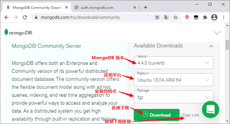Viewport: 230px width, 124px height.
Task: Click the green Download button
Action: (x=156, y=115)
